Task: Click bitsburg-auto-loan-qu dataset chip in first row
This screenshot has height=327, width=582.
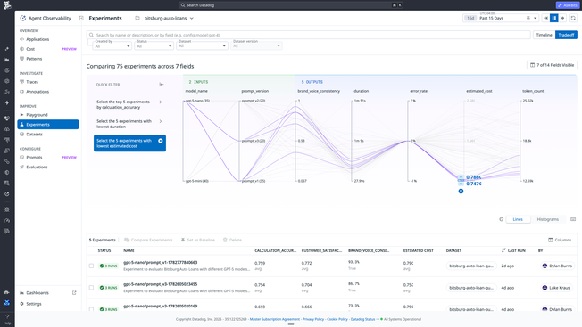Action: (x=471, y=266)
